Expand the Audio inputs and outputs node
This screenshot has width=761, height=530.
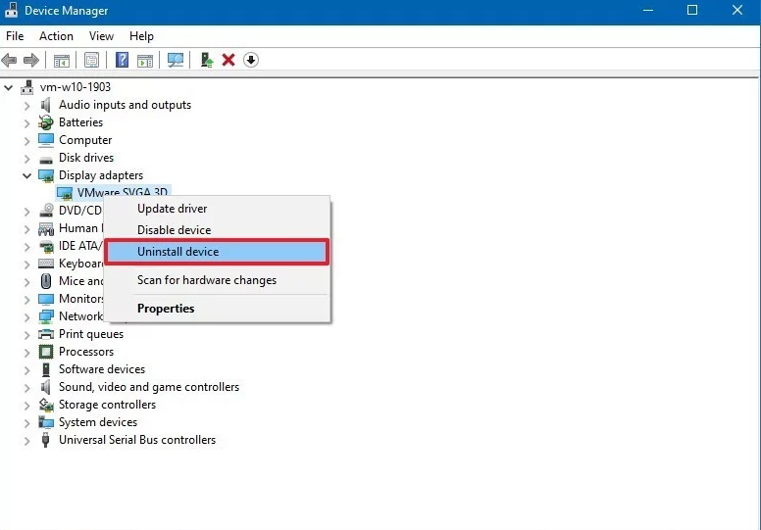[x=26, y=105]
